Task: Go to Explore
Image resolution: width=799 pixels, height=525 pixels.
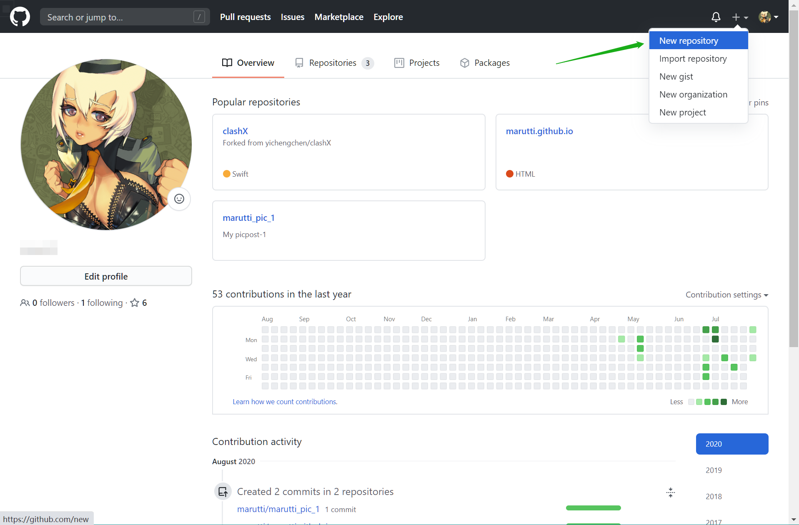Action: pos(388,17)
